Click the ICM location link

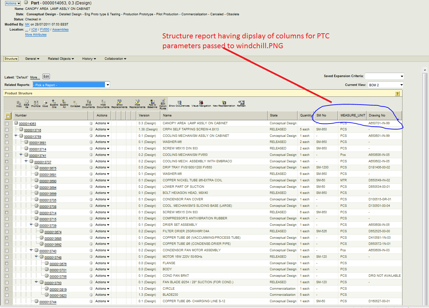pyautogui.click(x=34, y=30)
